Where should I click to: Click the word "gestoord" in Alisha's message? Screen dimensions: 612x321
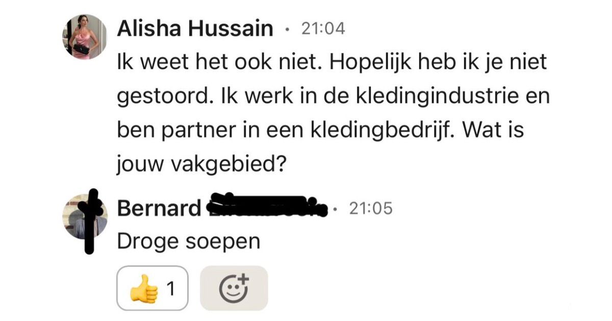coord(164,98)
